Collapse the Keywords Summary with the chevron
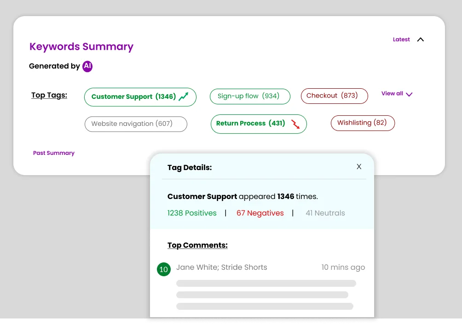Image resolution: width=462 pixels, height=324 pixels. tap(420, 40)
